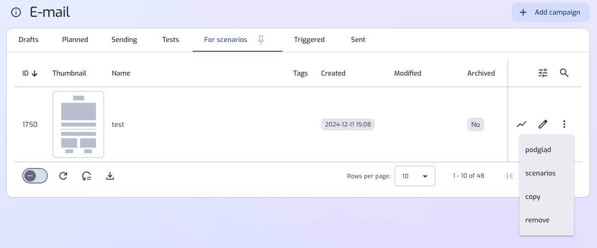Click the info icon beside E-mail title
Image resolution: width=597 pixels, height=248 pixels.
[x=16, y=12]
